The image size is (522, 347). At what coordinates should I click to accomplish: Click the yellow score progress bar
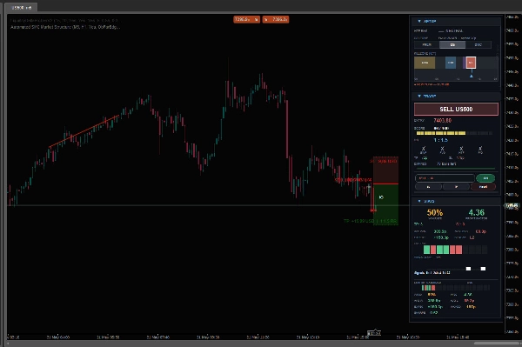441,133
